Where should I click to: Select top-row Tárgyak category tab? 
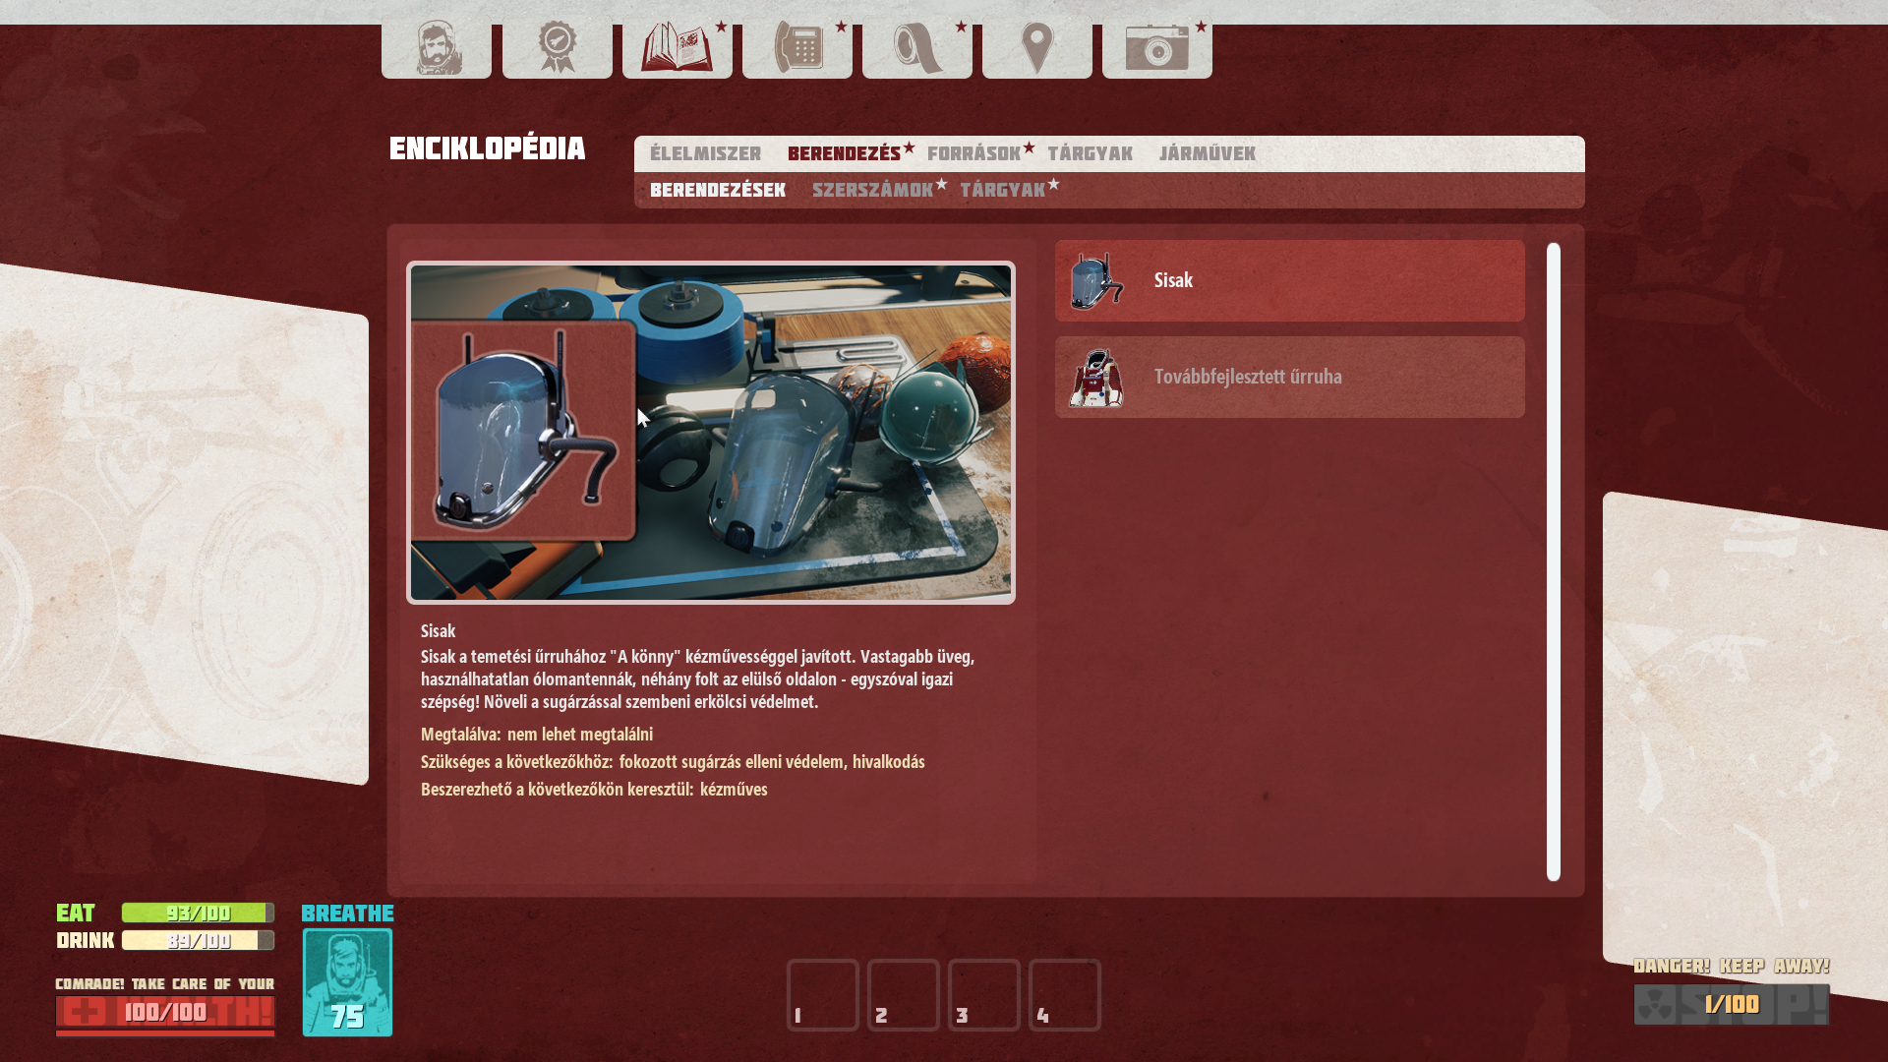coord(1090,154)
